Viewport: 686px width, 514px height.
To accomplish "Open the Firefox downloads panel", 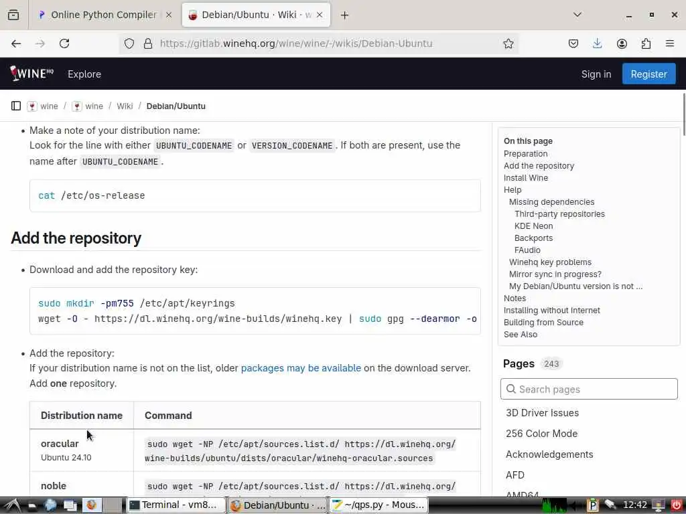I will click(597, 44).
